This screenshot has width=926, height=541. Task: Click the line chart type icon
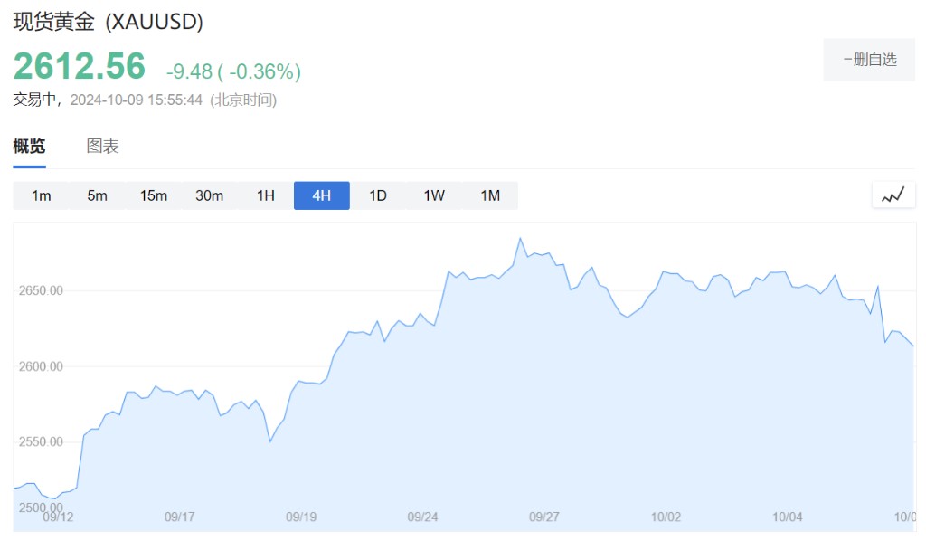pyautogui.click(x=893, y=195)
